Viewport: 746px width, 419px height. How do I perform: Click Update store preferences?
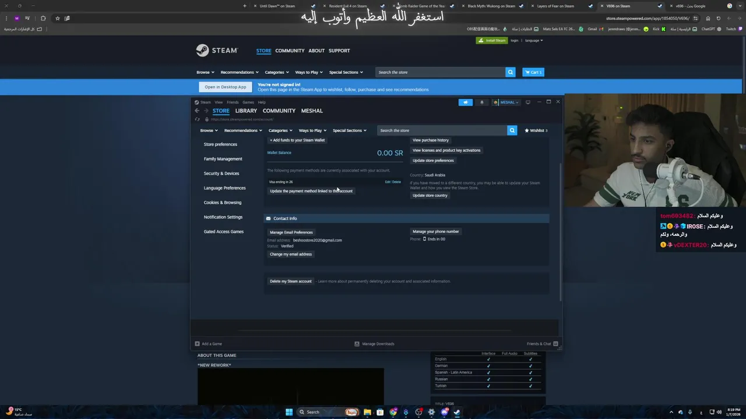[x=433, y=161]
